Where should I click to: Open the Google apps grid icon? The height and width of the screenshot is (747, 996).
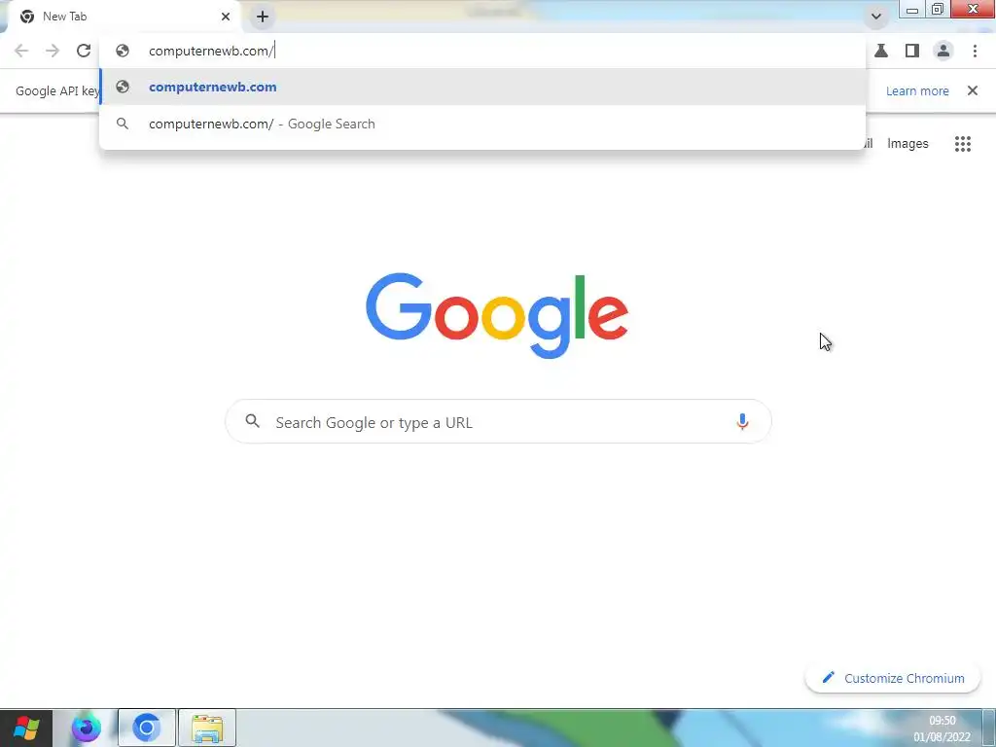point(962,144)
